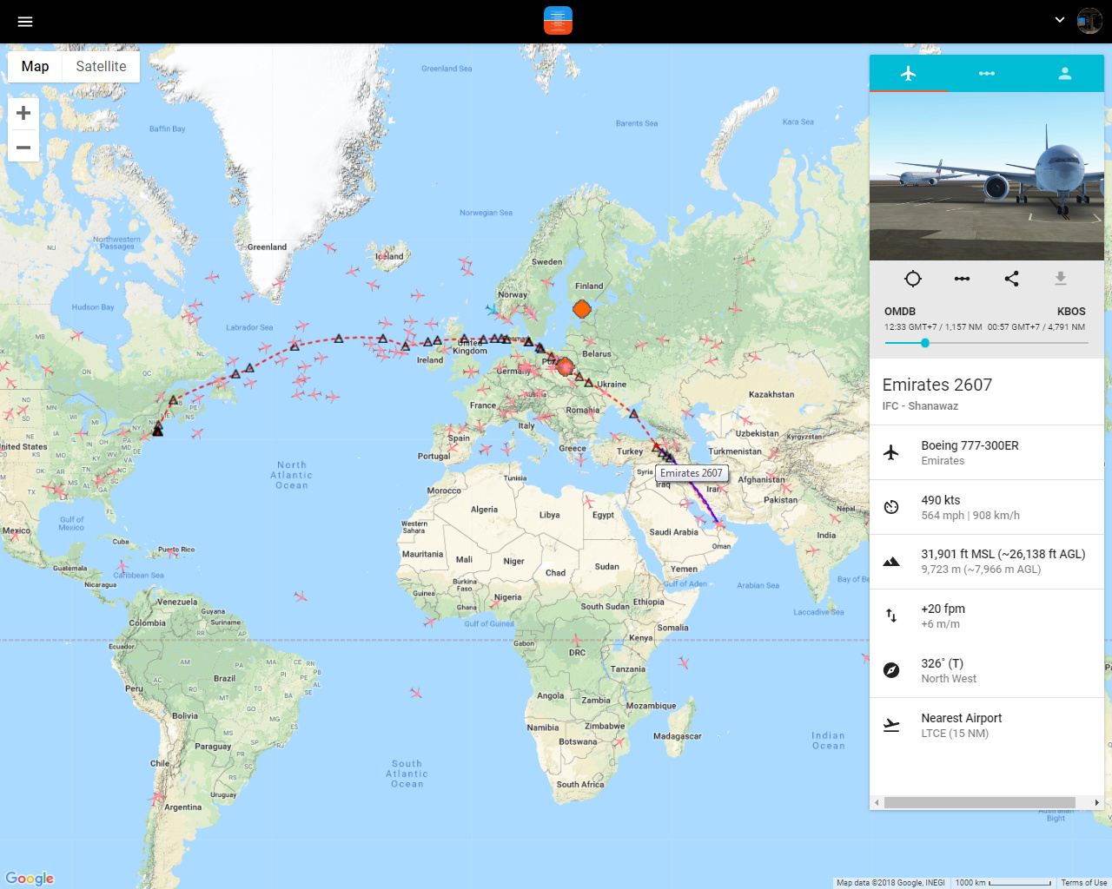Click the compass icon beside 326° heading

891,670
